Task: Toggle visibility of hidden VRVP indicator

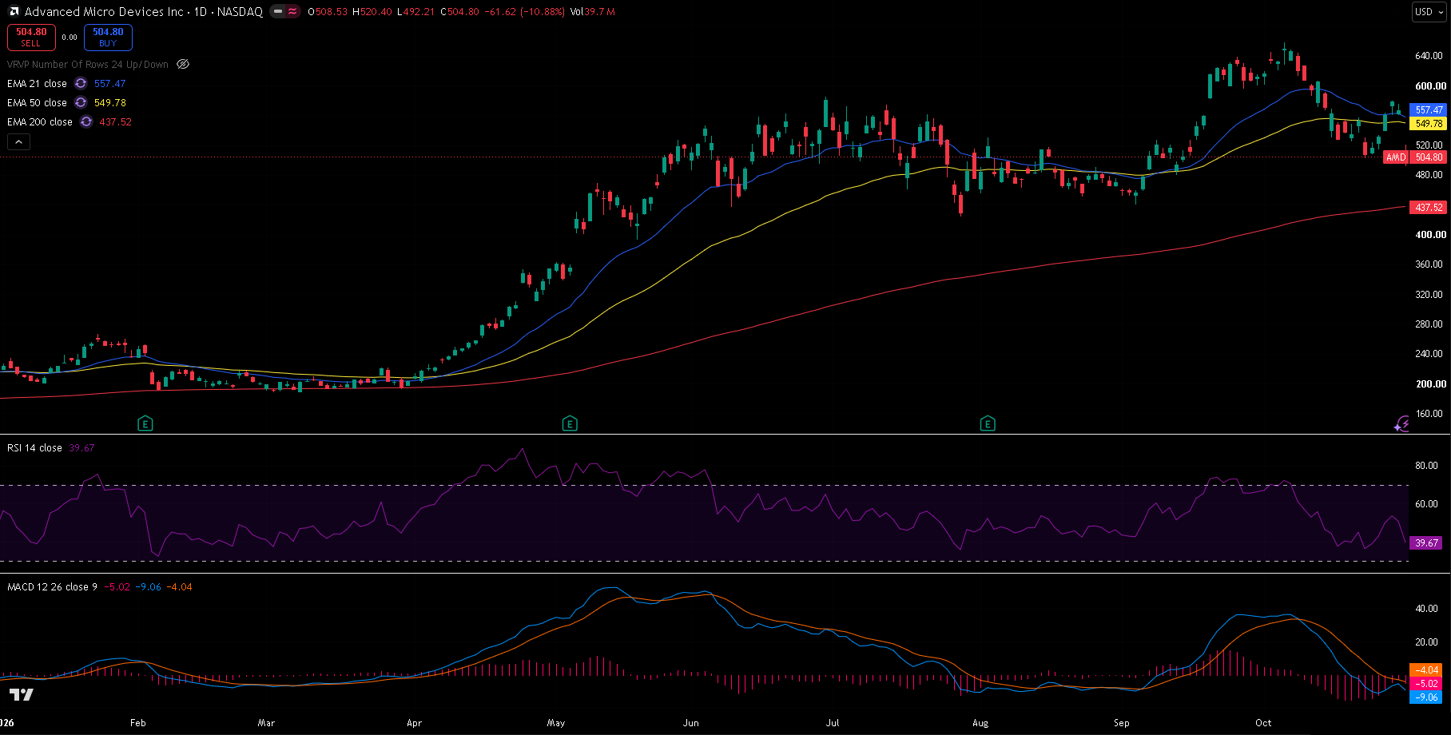Action: [183, 64]
